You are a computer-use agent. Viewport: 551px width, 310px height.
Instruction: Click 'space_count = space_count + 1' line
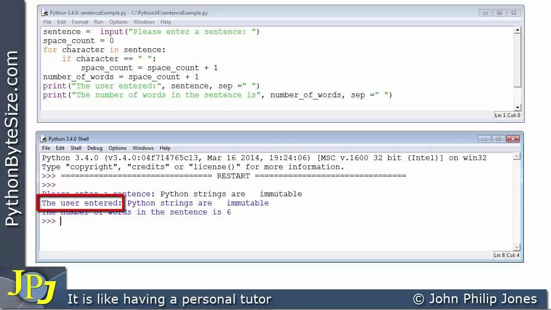tap(149, 68)
